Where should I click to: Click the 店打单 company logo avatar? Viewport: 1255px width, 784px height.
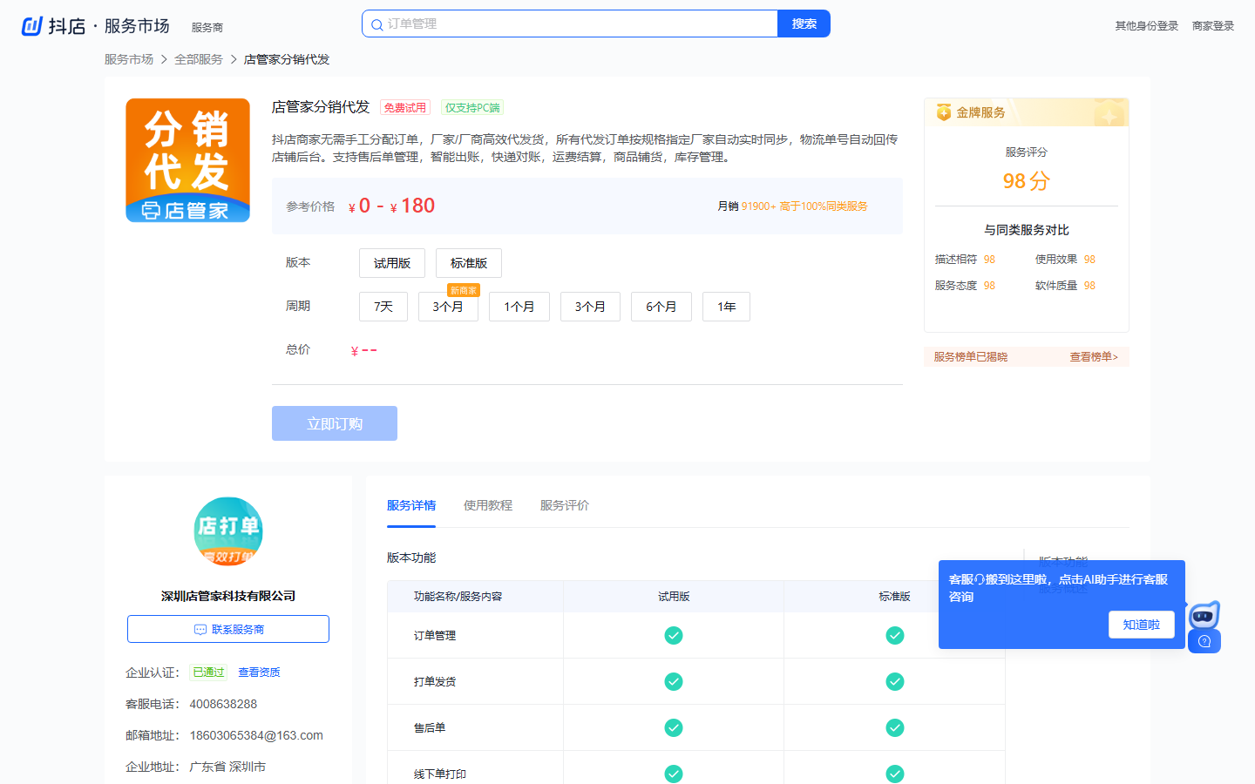228,531
